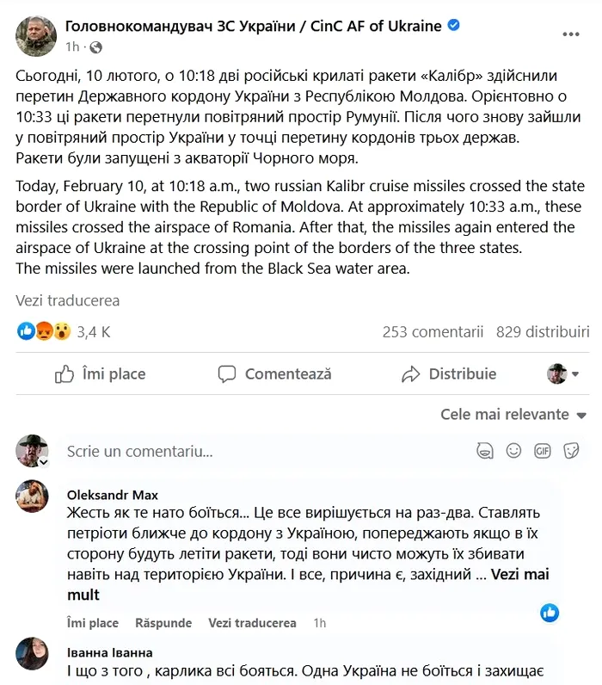602x685 pixels.
Task: Click the Îmi place thumbs-up button
Action: tap(101, 374)
